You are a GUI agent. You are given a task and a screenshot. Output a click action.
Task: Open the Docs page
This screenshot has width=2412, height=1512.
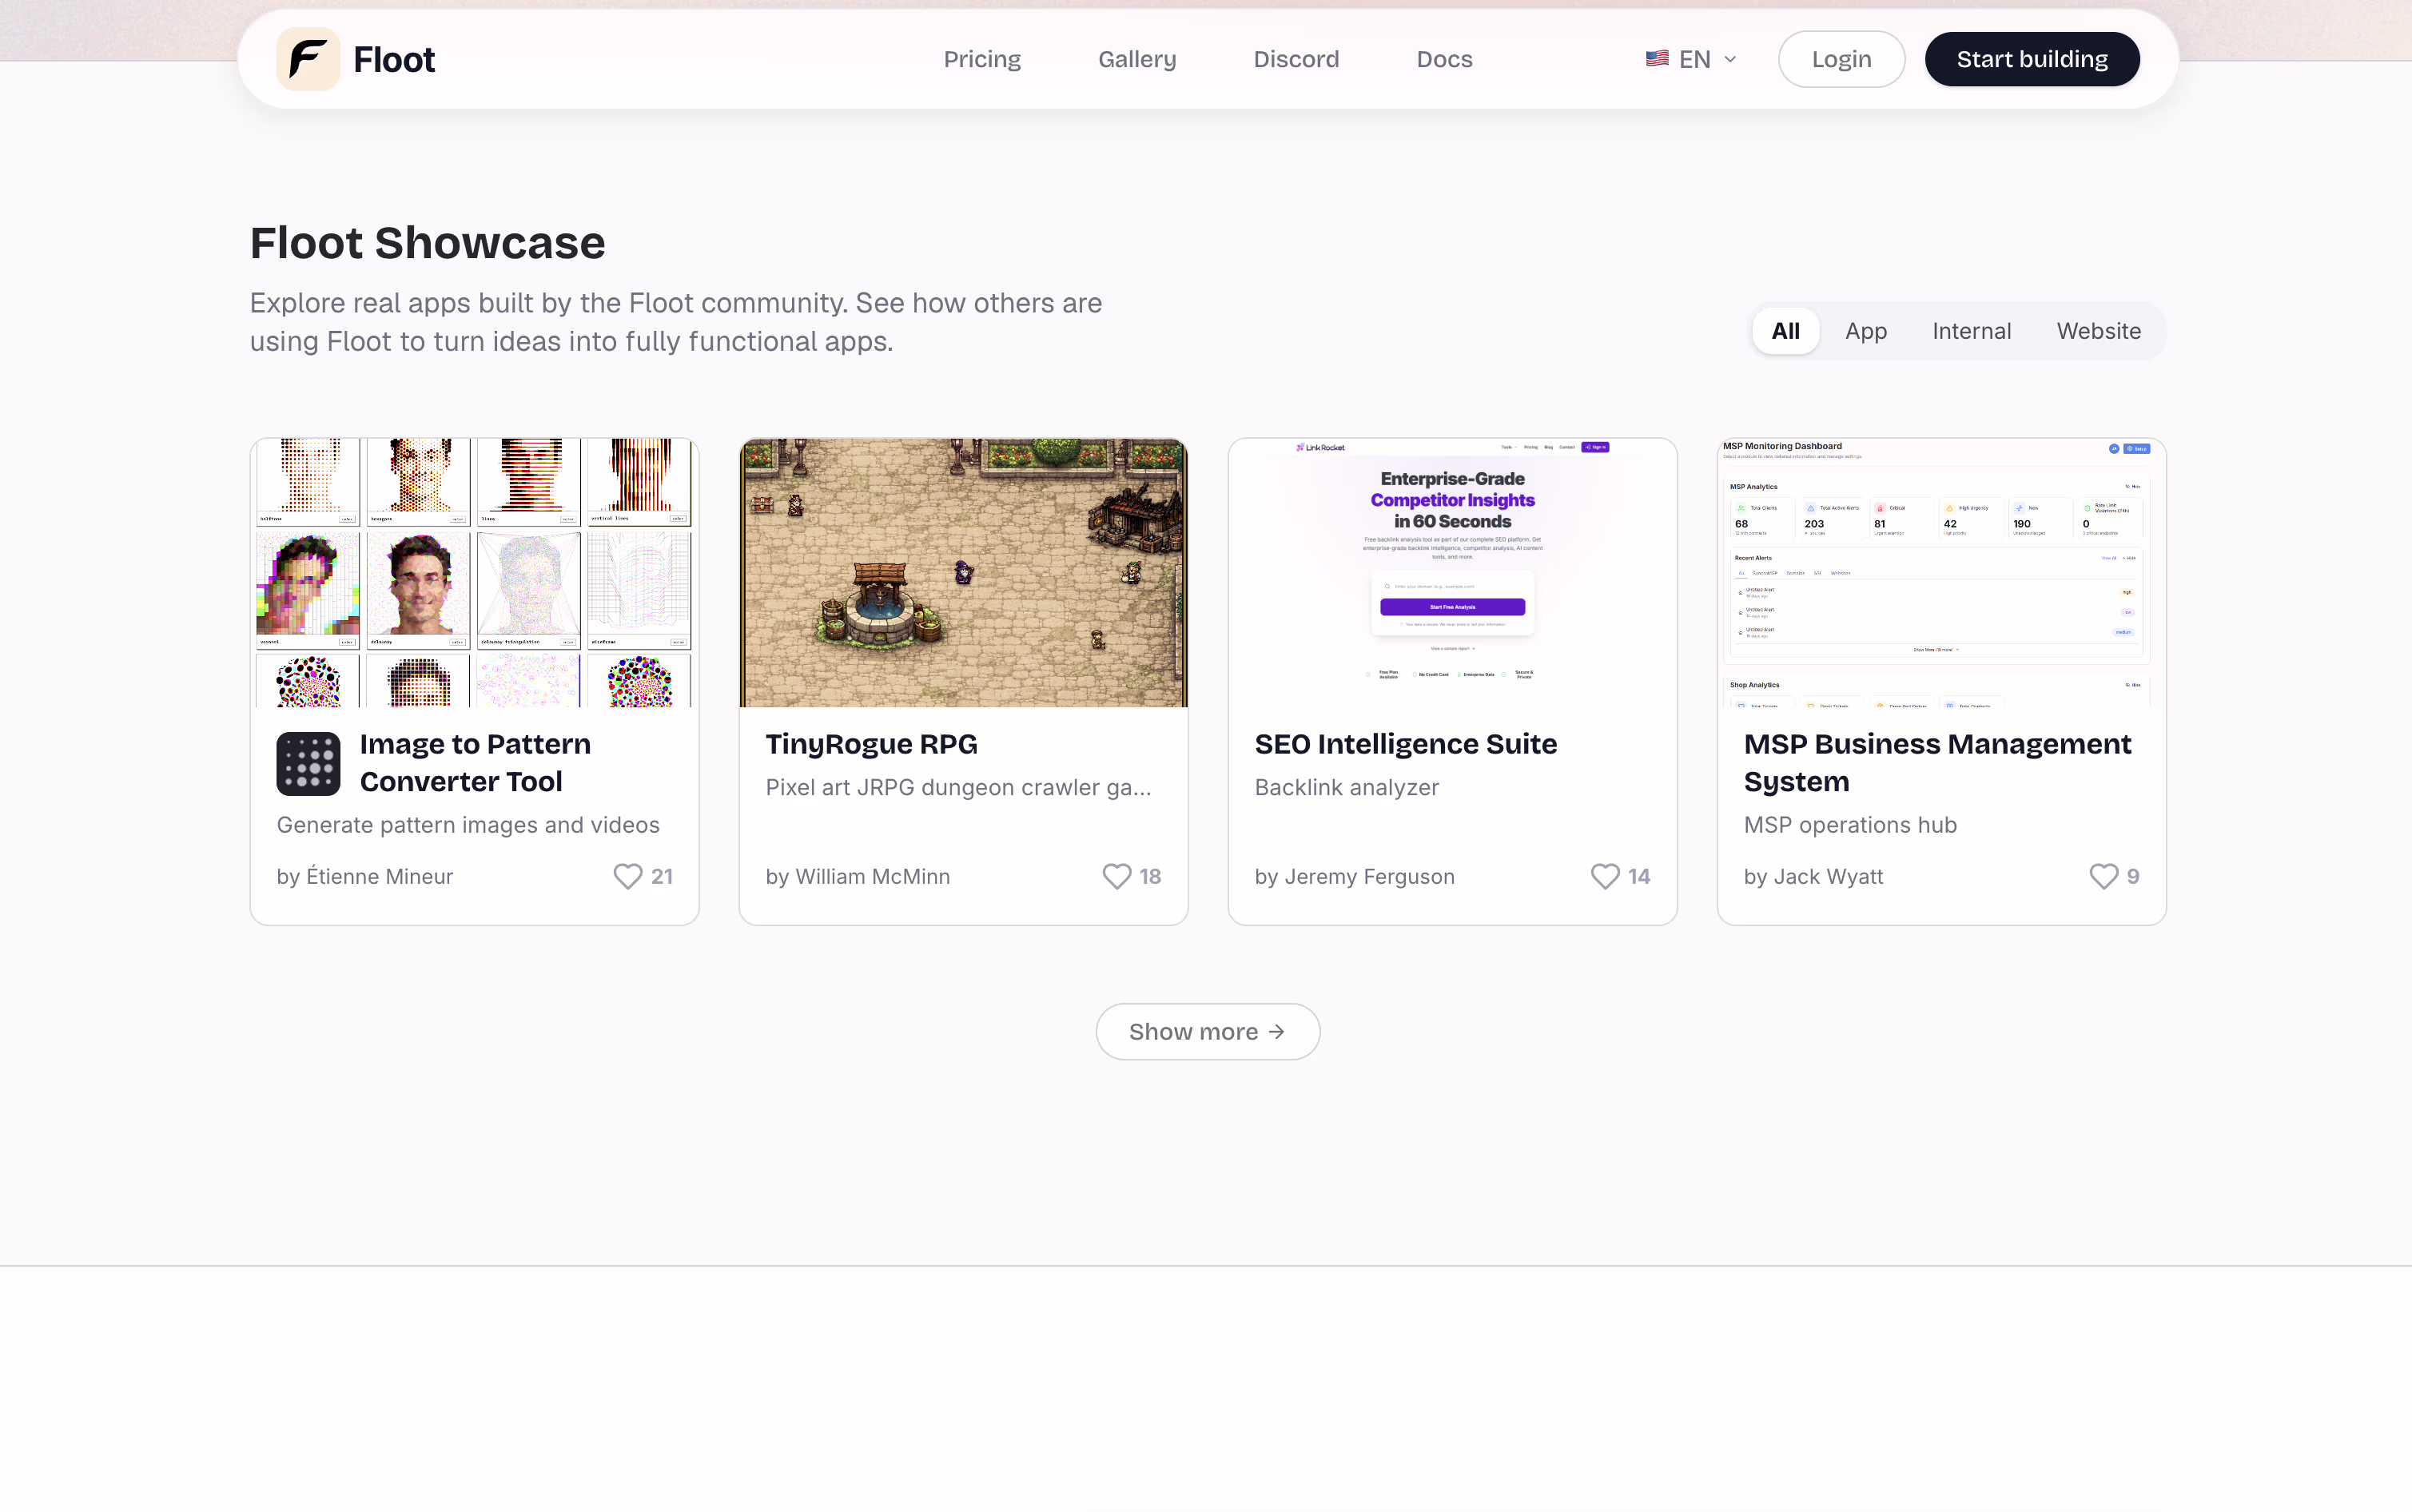(x=1444, y=59)
